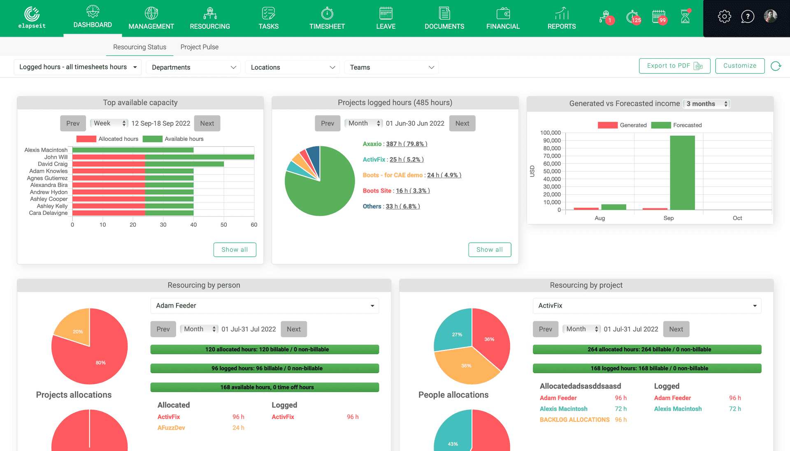790x451 pixels.
Task: Open the 3 months period dropdown
Action: click(706, 104)
